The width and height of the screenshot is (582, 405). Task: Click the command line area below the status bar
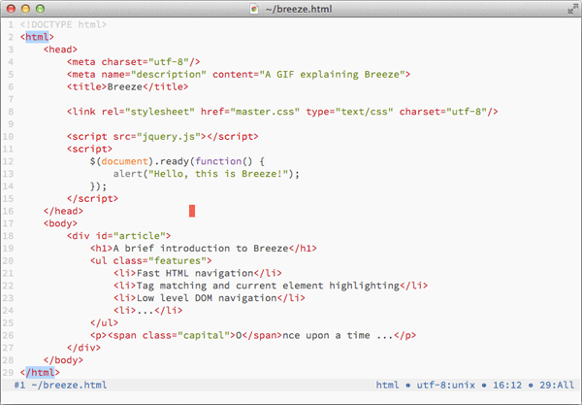pyautogui.click(x=291, y=397)
